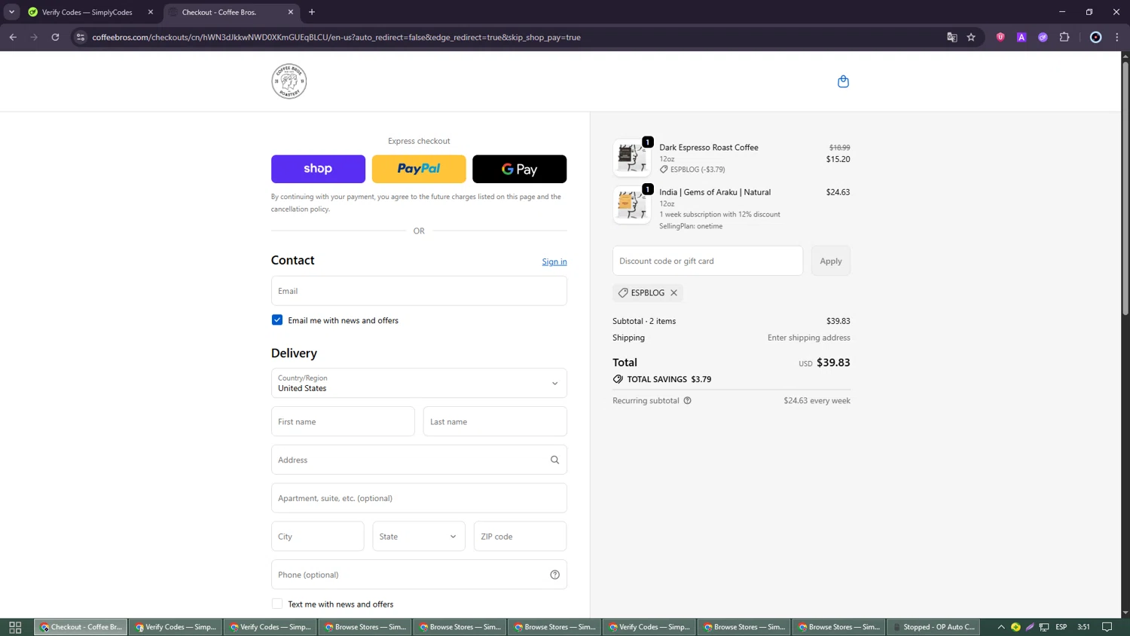The width and height of the screenshot is (1130, 636).
Task: Focus the Address field
Action: point(419,460)
